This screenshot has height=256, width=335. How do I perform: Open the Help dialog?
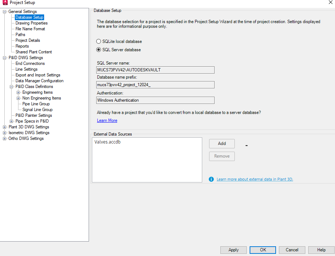[321, 250]
